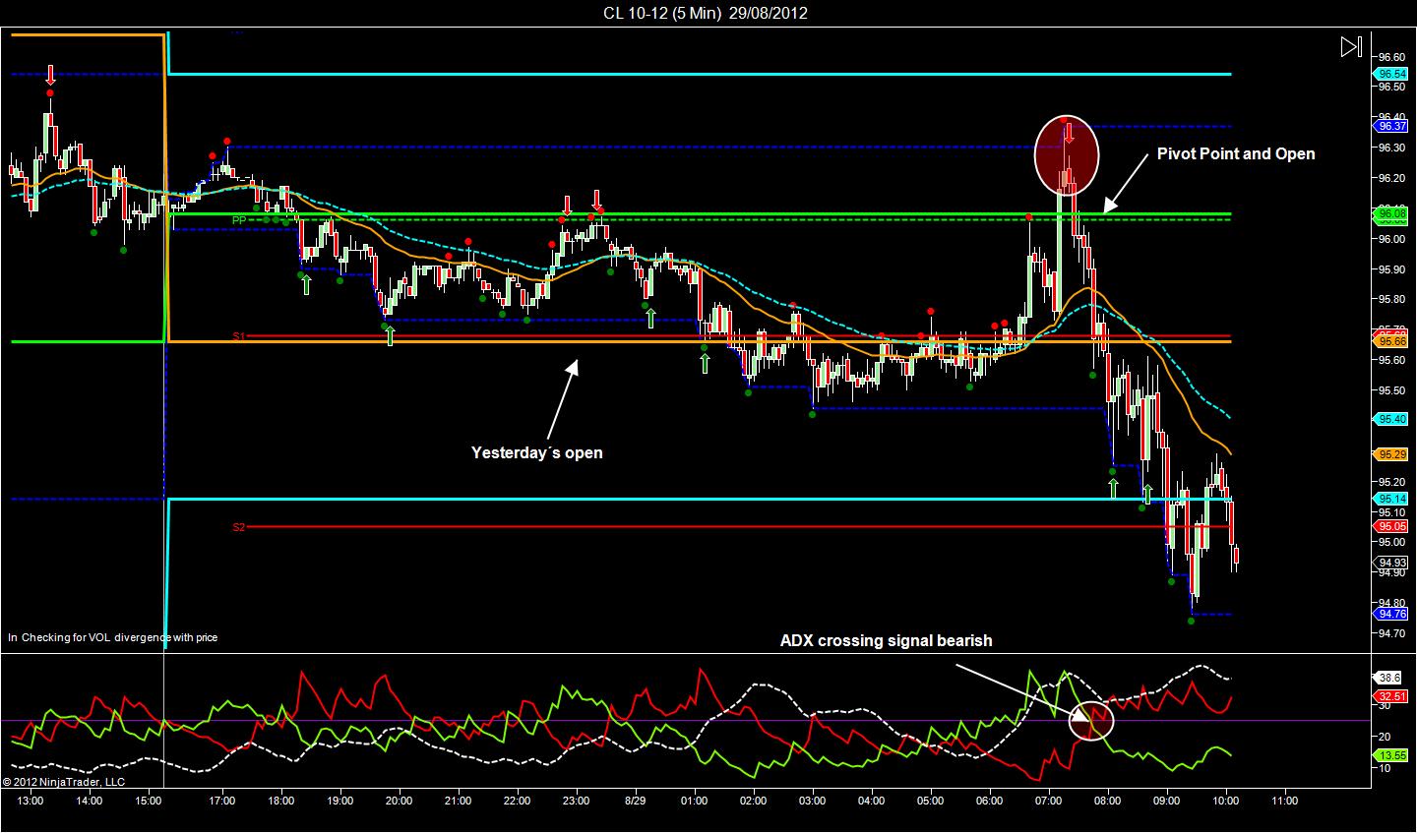Select the orange 95.29 moving average marker
Viewport: 1417px width, 833px height.
[1390, 454]
